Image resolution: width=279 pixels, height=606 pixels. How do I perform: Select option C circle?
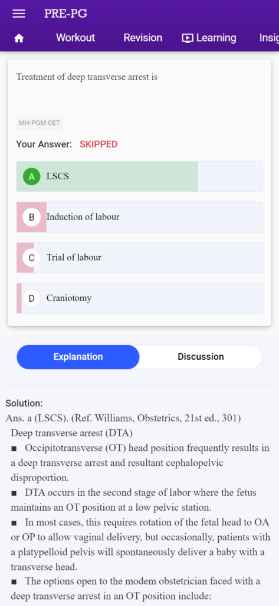coord(32,258)
